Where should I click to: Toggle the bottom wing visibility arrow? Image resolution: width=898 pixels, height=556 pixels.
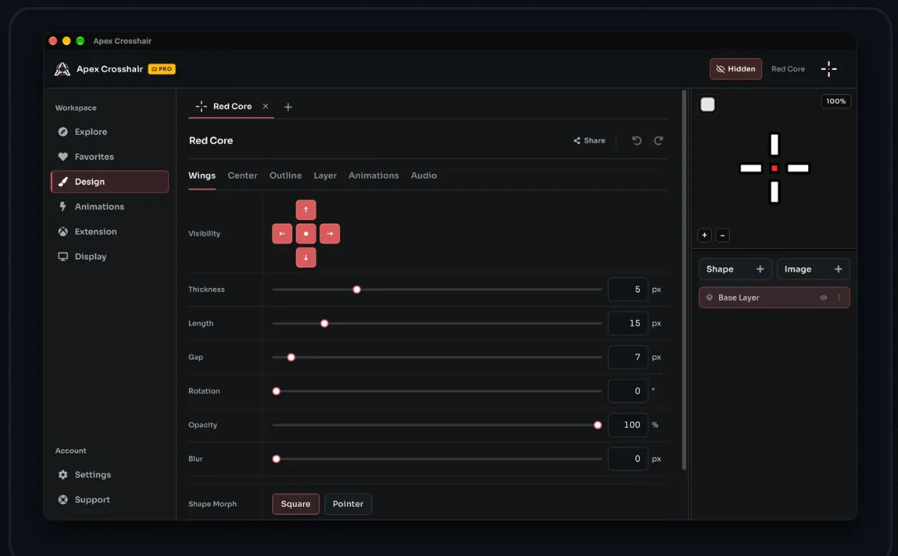pos(306,257)
